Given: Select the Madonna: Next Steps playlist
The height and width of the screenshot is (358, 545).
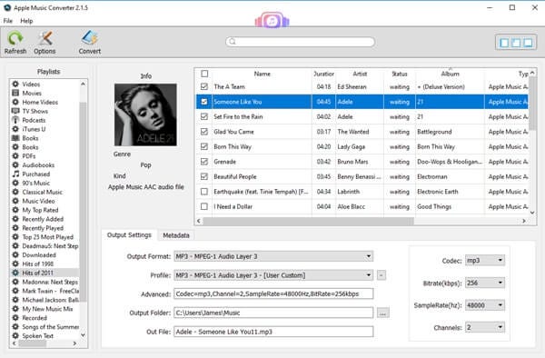Looking at the screenshot, I should pos(50,282).
